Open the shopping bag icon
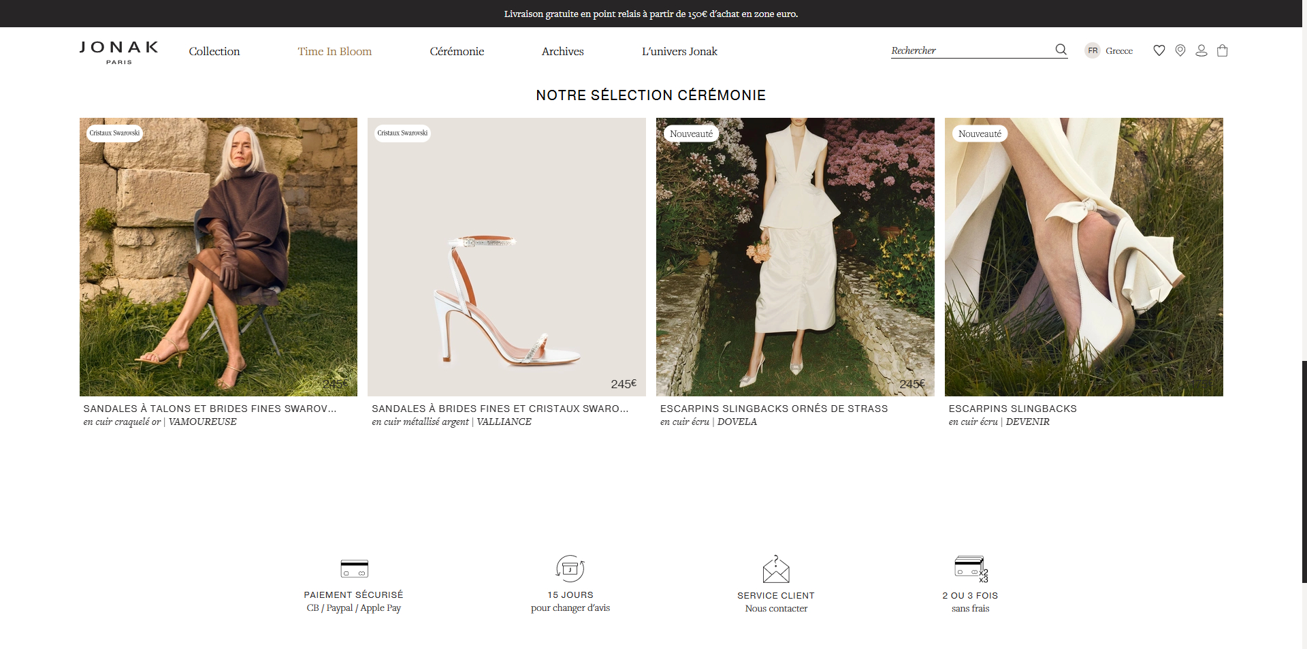This screenshot has height=649, width=1307. pyautogui.click(x=1223, y=50)
